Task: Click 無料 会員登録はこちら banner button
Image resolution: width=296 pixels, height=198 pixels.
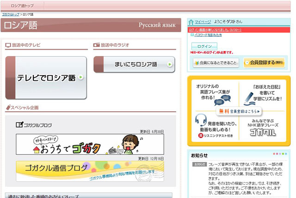Action: coord(239,111)
